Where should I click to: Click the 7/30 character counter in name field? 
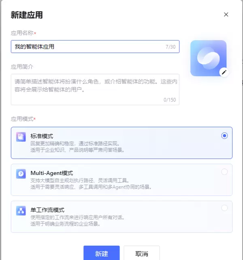tap(171, 47)
